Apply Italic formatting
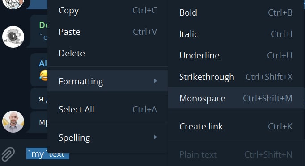 tap(236, 34)
